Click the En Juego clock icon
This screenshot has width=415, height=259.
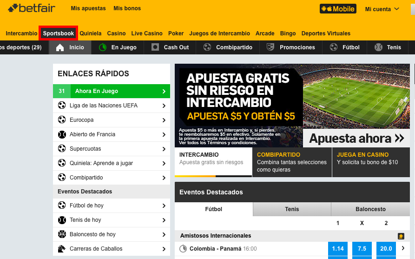[x=102, y=47]
